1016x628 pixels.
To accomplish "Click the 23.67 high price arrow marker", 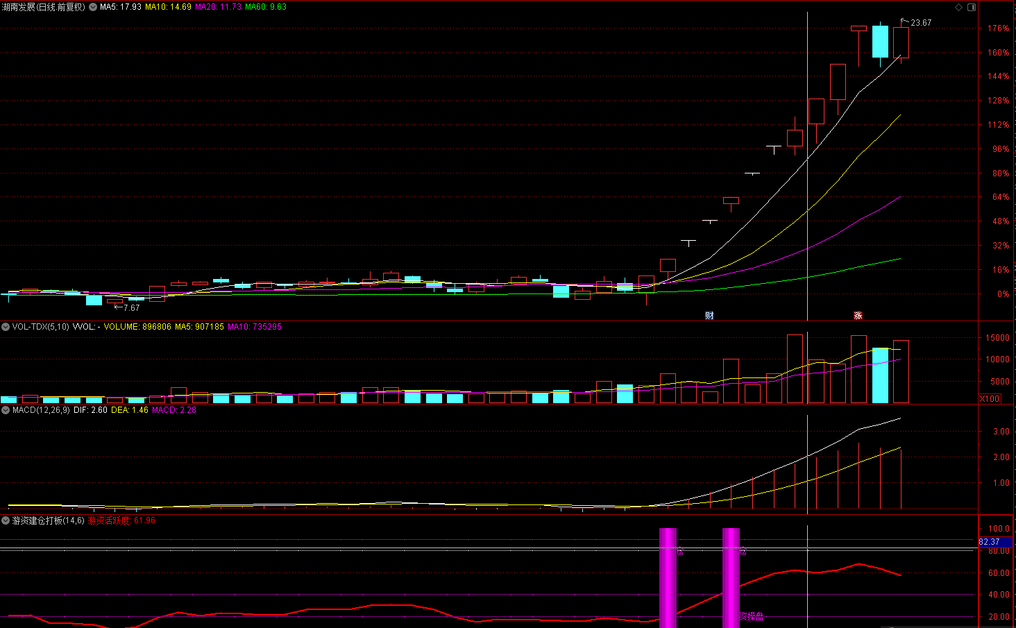I will point(917,22).
